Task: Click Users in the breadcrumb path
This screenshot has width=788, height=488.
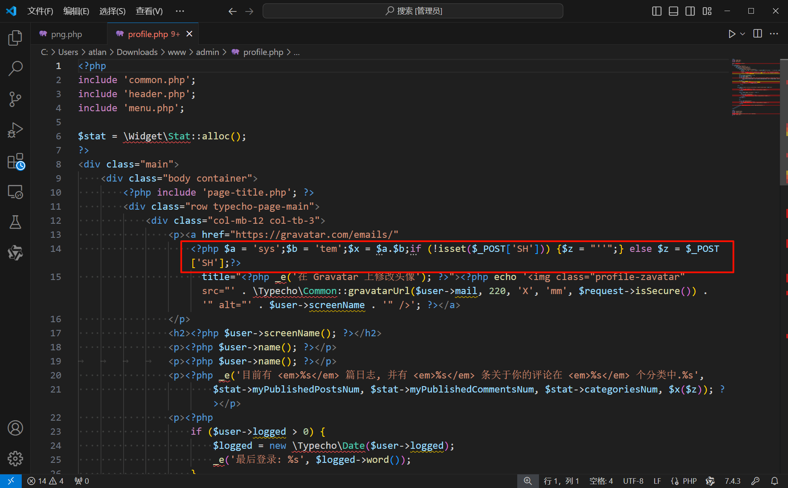Action: pos(68,52)
